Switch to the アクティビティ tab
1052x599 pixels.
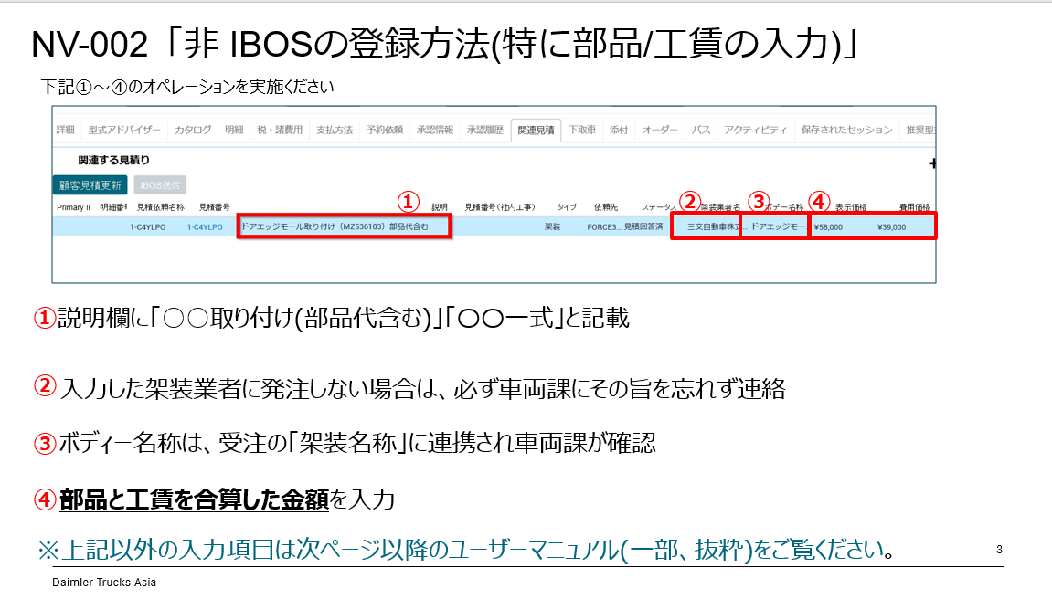coord(756,130)
